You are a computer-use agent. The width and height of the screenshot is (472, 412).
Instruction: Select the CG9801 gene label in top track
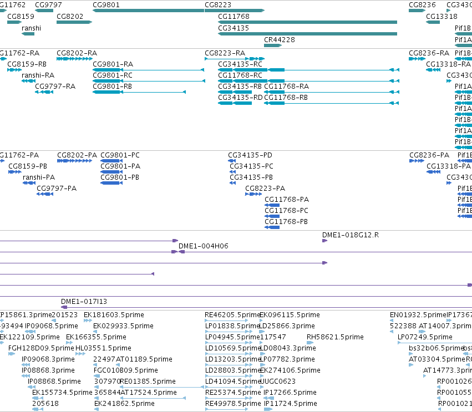[x=106, y=5]
